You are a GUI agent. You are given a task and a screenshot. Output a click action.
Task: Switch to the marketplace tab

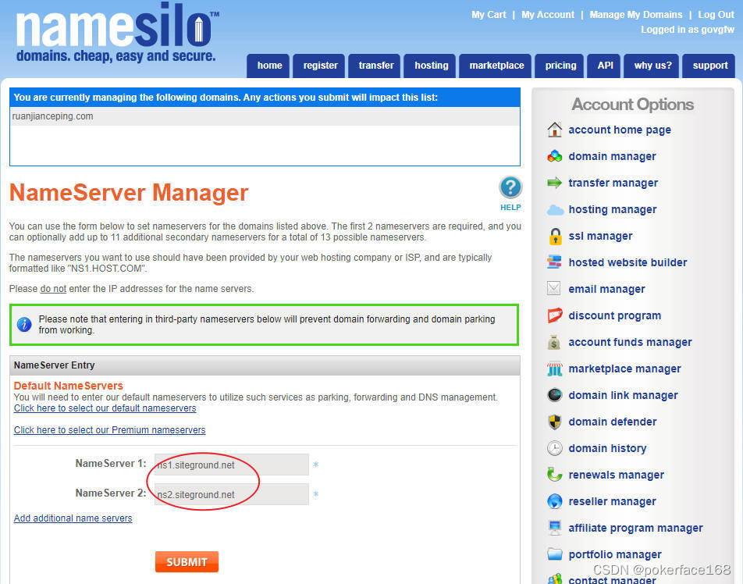[495, 66]
